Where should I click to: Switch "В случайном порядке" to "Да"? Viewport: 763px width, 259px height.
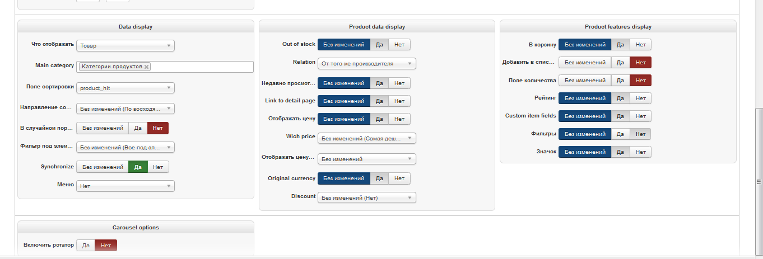[x=138, y=128]
